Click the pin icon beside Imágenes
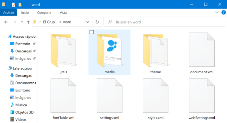The image size is (227, 123). [x=34, y=58]
